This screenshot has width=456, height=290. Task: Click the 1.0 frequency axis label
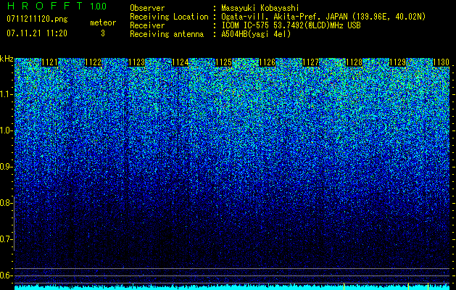[7, 131]
